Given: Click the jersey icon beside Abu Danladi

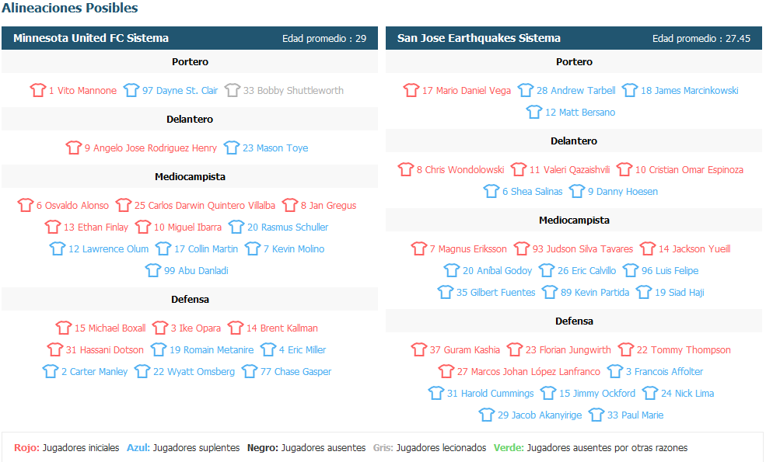Looking at the screenshot, I should [153, 270].
